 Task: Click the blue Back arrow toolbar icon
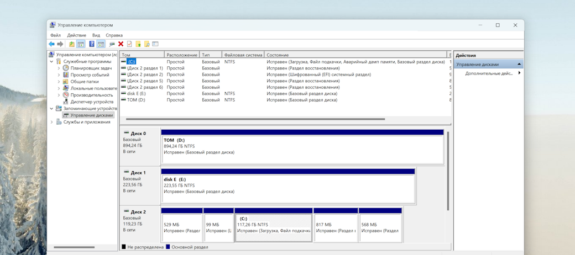click(51, 44)
